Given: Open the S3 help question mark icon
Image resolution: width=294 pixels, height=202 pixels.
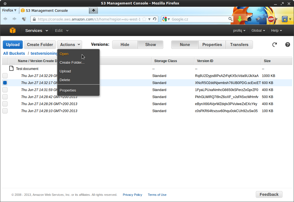Looking at the screenshot, I should [x=288, y=45].
